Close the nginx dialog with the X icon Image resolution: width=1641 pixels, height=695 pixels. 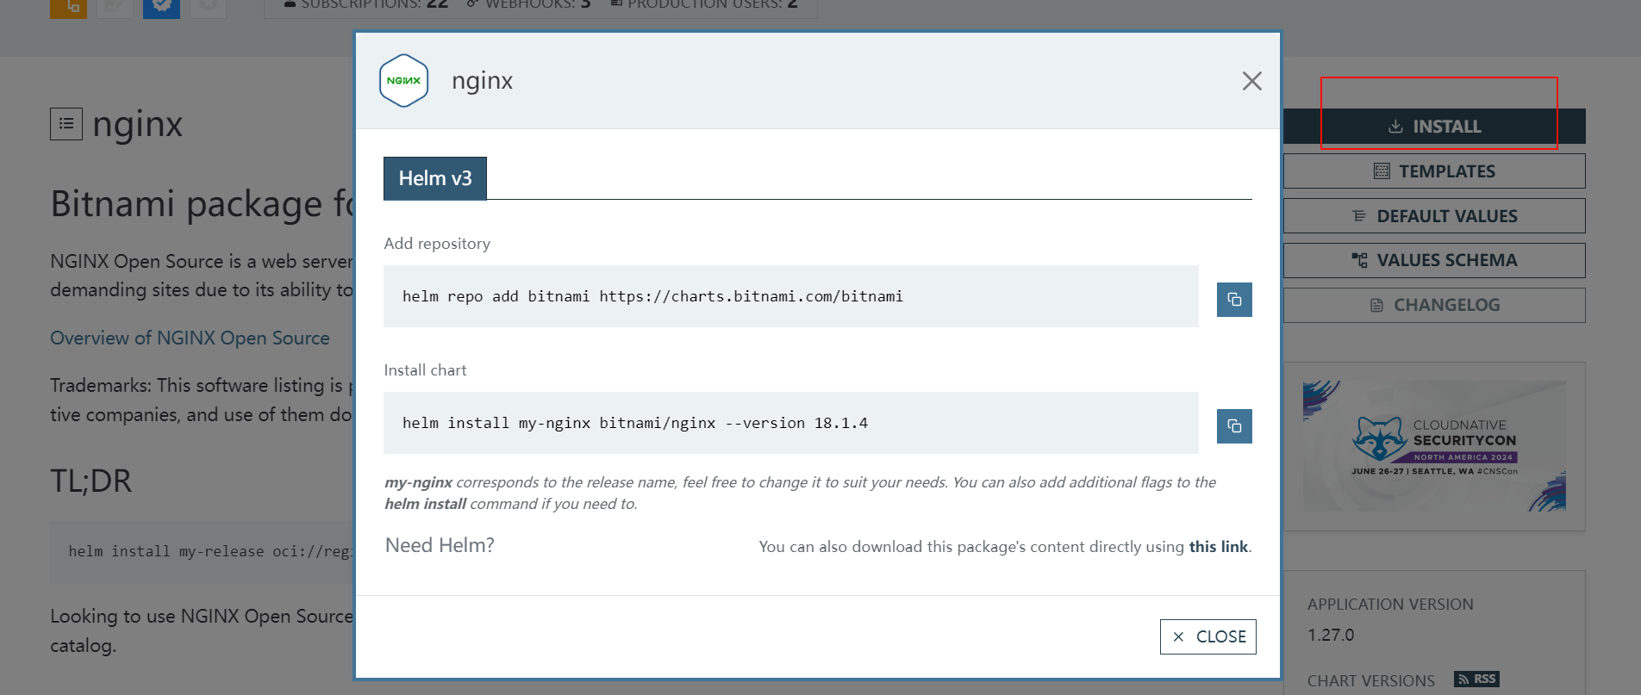(x=1251, y=81)
